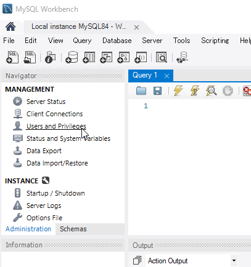Click the Users and Privileges person icon

[x=18, y=126]
